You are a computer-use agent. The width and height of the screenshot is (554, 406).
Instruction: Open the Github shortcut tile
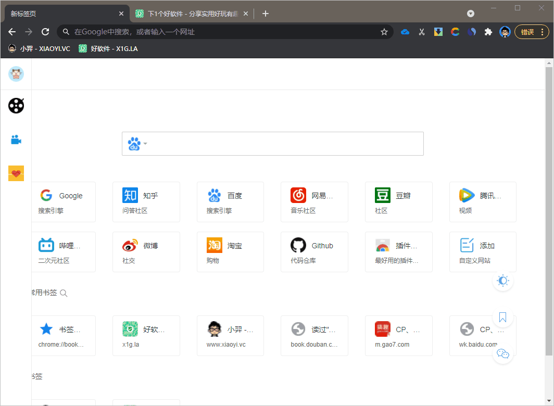tap(314, 252)
